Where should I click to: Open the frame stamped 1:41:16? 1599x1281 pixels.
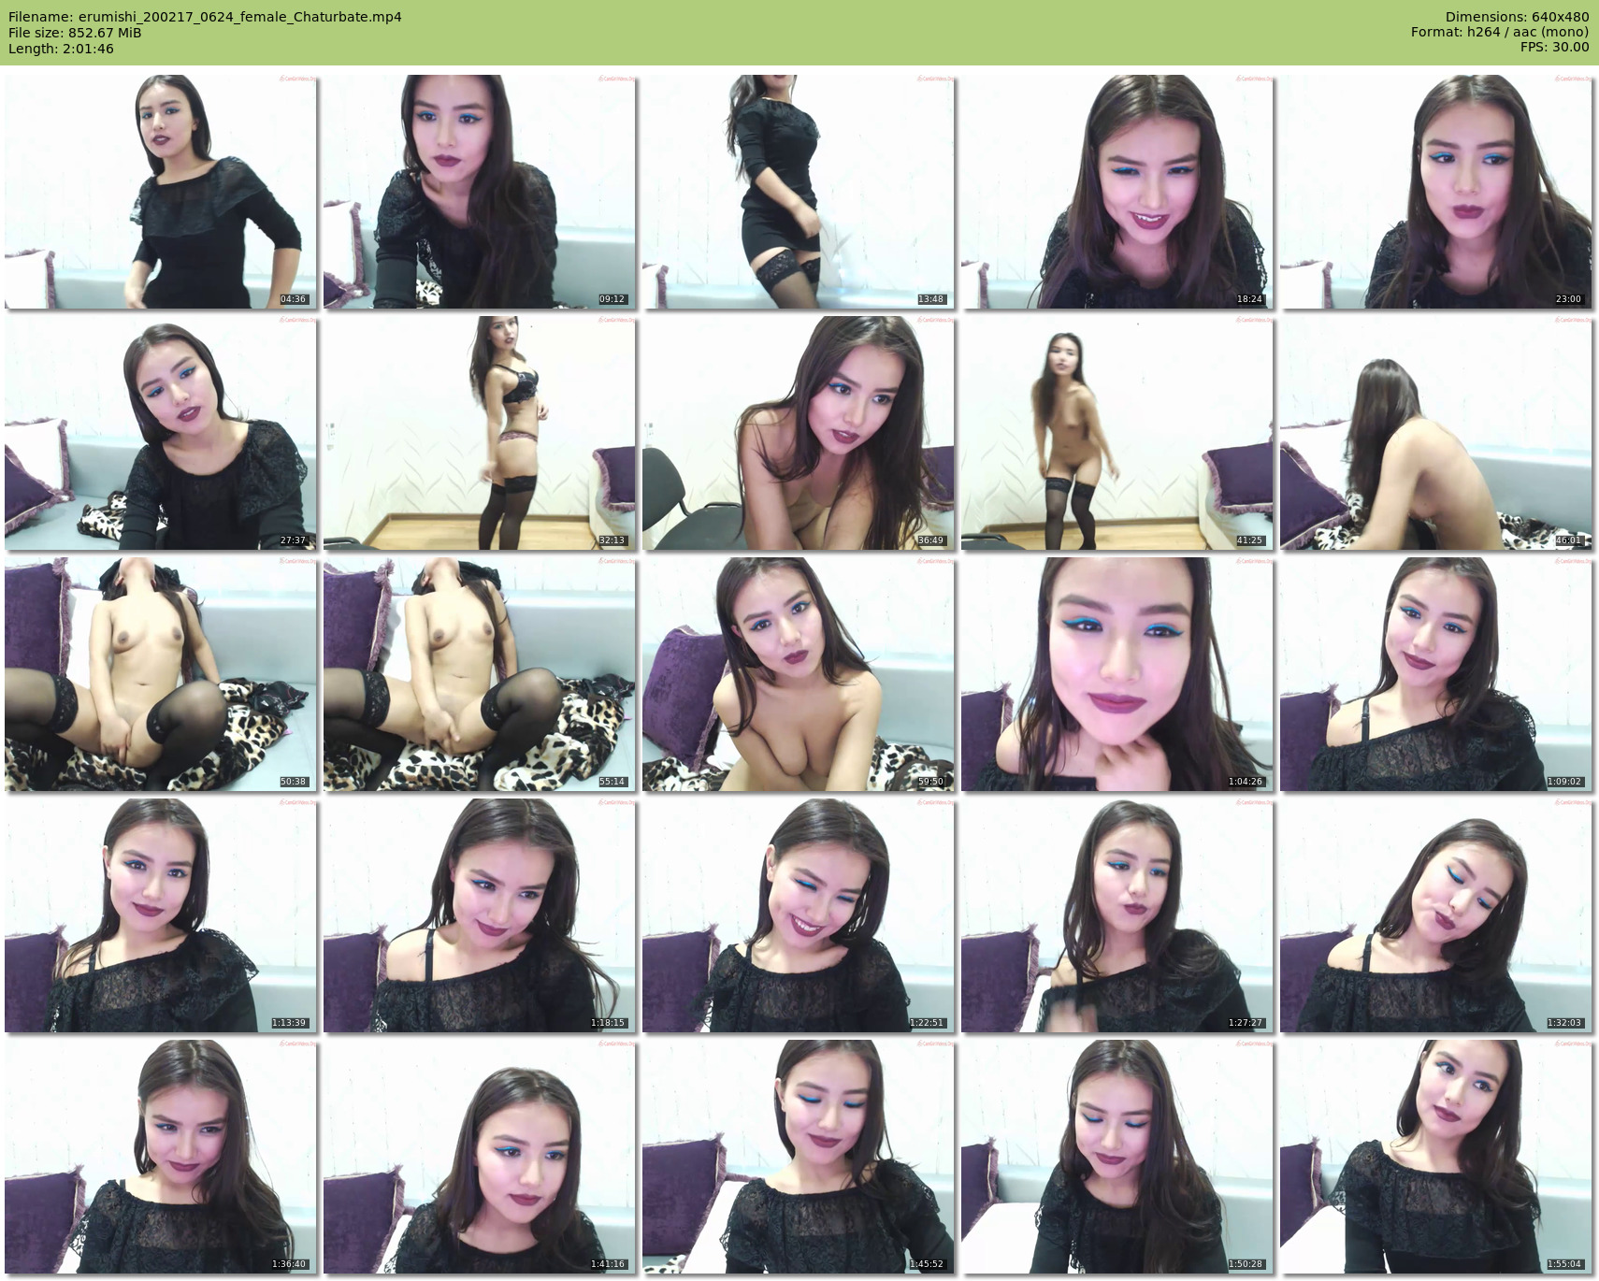tap(480, 1157)
